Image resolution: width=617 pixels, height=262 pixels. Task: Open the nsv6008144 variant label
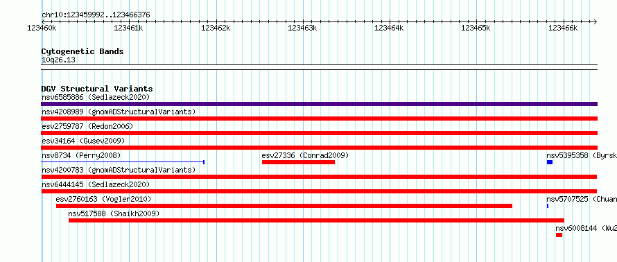(x=586, y=228)
